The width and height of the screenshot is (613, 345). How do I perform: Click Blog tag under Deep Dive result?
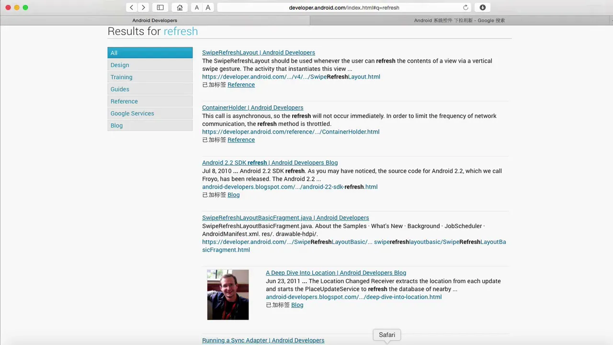[x=297, y=305]
